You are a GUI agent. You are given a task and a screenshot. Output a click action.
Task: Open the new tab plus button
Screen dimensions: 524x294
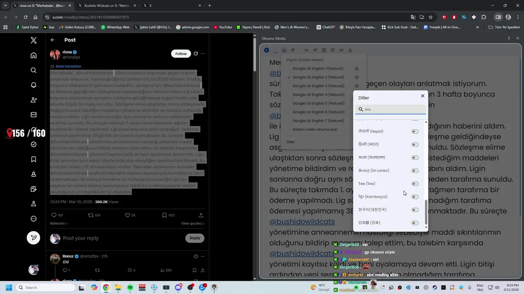pyautogui.click(x=210, y=6)
